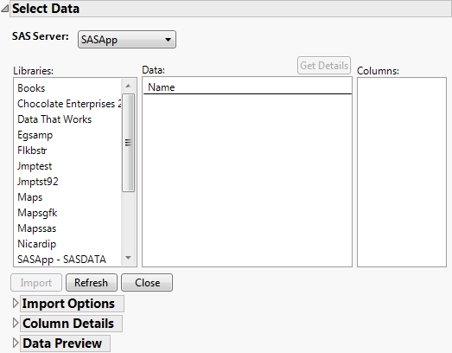This screenshot has width=452, height=353.
Task: Expand the Column Details section
Action: tap(16, 323)
